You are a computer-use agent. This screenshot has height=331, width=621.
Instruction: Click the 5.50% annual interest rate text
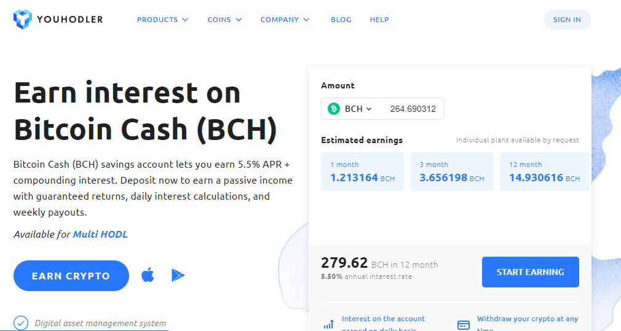366,276
